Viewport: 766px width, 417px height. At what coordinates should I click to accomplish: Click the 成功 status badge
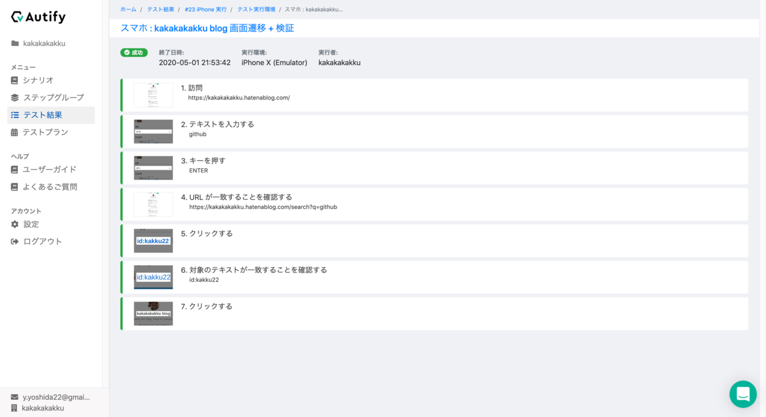[x=134, y=52]
